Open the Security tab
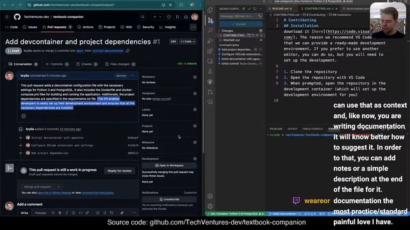 click(145, 27)
